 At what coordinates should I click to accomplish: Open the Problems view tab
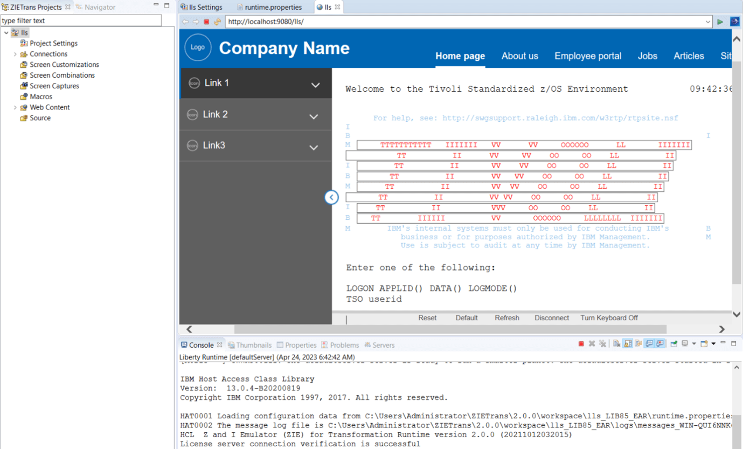point(340,345)
